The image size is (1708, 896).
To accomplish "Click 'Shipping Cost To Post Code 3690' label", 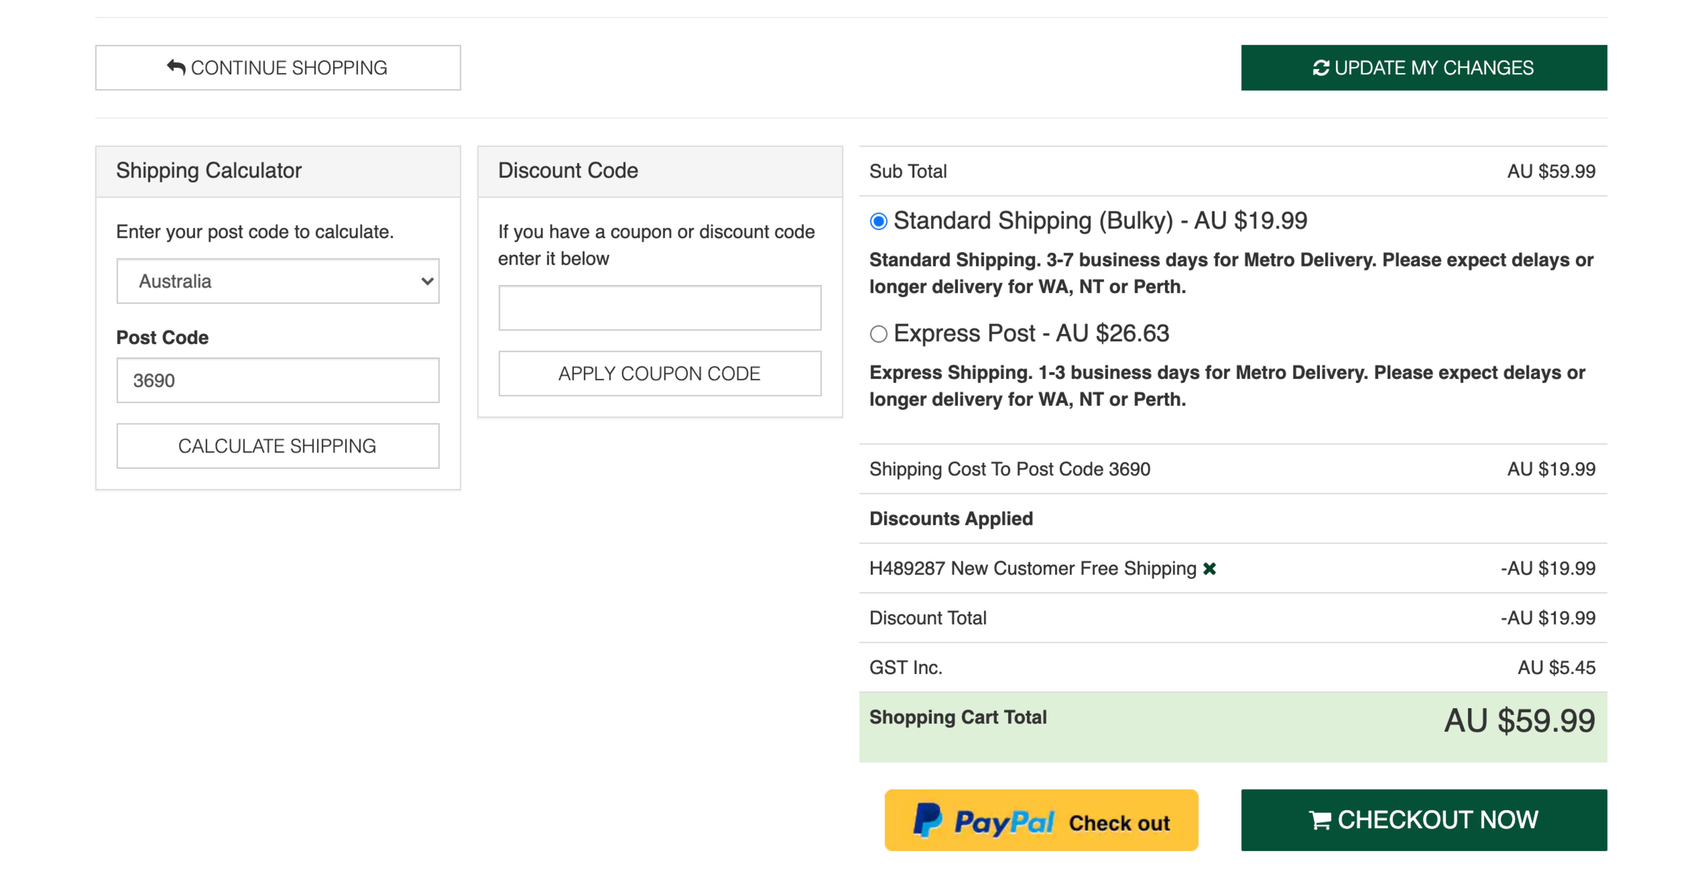I will click(x=1010, y=469).
